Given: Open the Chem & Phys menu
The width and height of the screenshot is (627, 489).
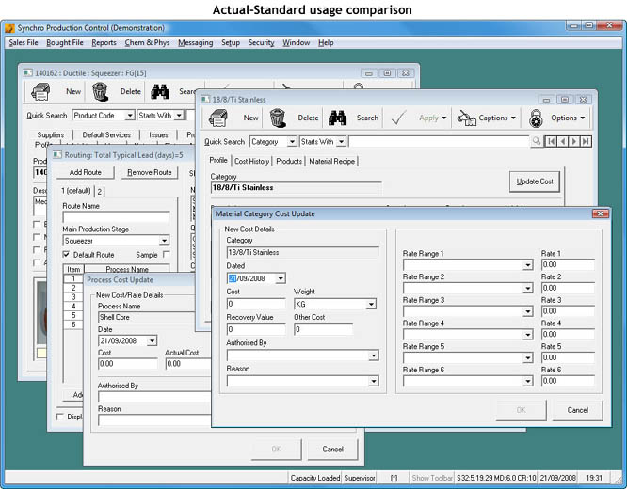Looking at the screenshot, I should click(x=147, y=42).
